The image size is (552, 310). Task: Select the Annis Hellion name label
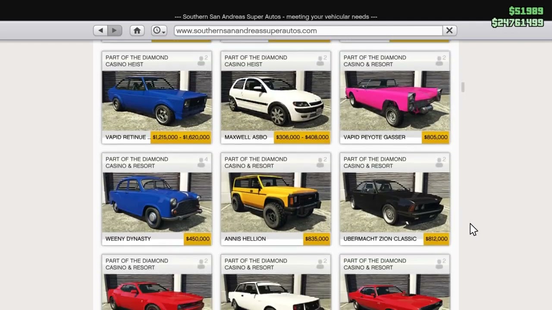click(x=245, y=239)
